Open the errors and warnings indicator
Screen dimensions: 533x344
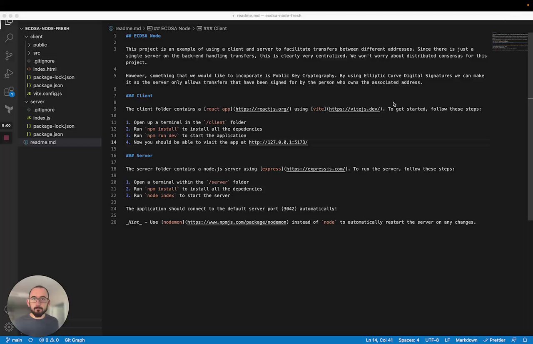(x=49, y=340)
